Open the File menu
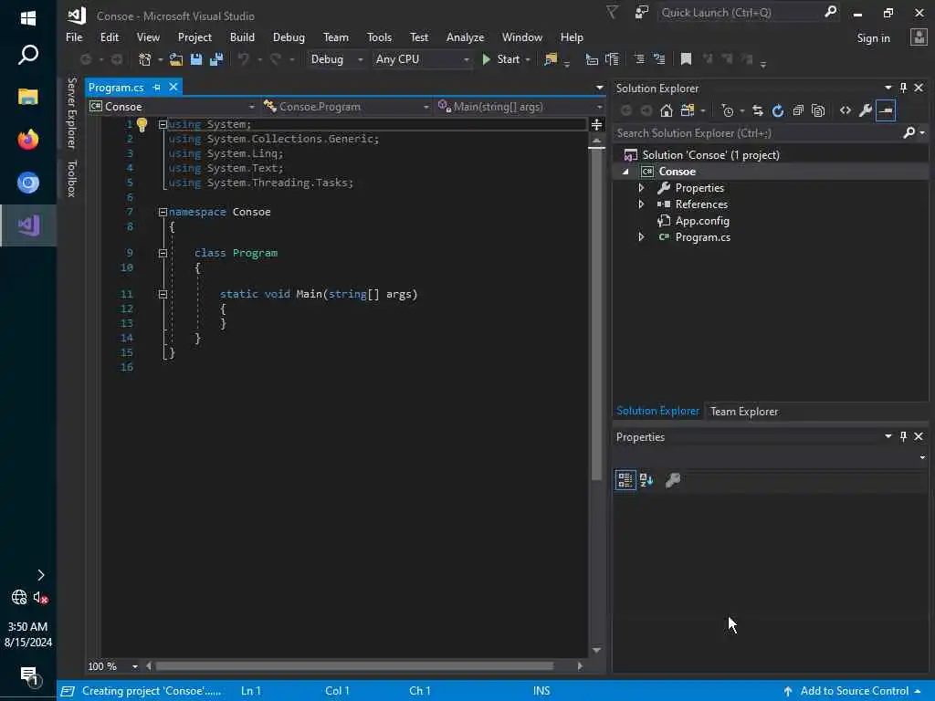This screenshot has width=935, height=701. tap(74, 37)
